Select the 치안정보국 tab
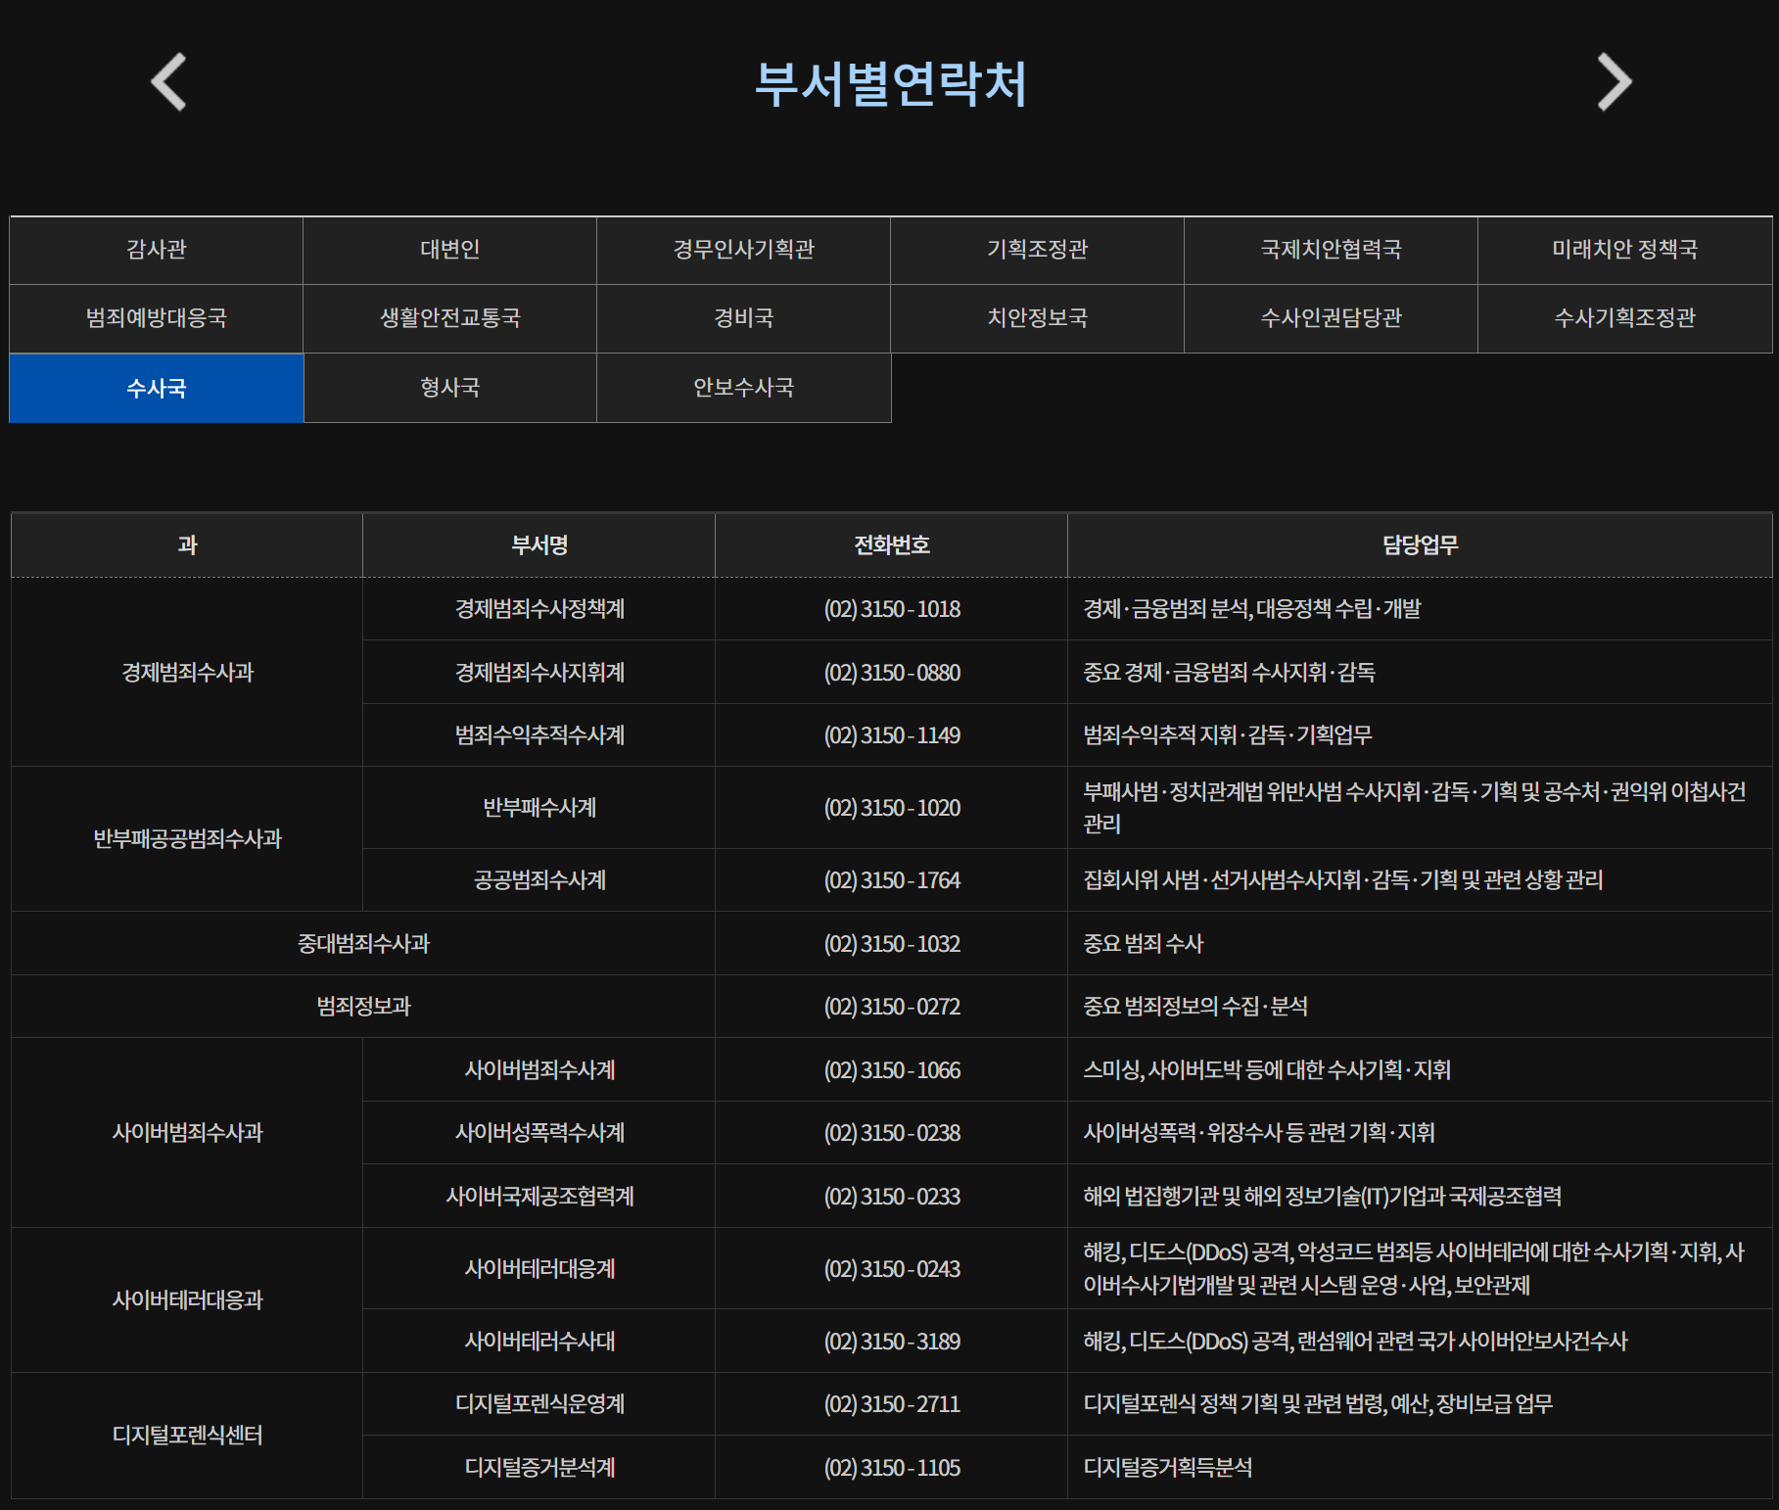Viewport: 1779px width, 1510px height. [1038, 318]
